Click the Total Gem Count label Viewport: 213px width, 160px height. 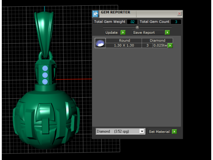(154, 22)
